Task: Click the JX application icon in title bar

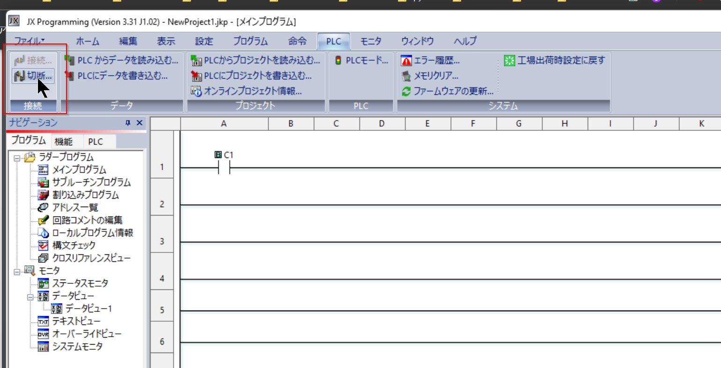Action: (14, 21)
